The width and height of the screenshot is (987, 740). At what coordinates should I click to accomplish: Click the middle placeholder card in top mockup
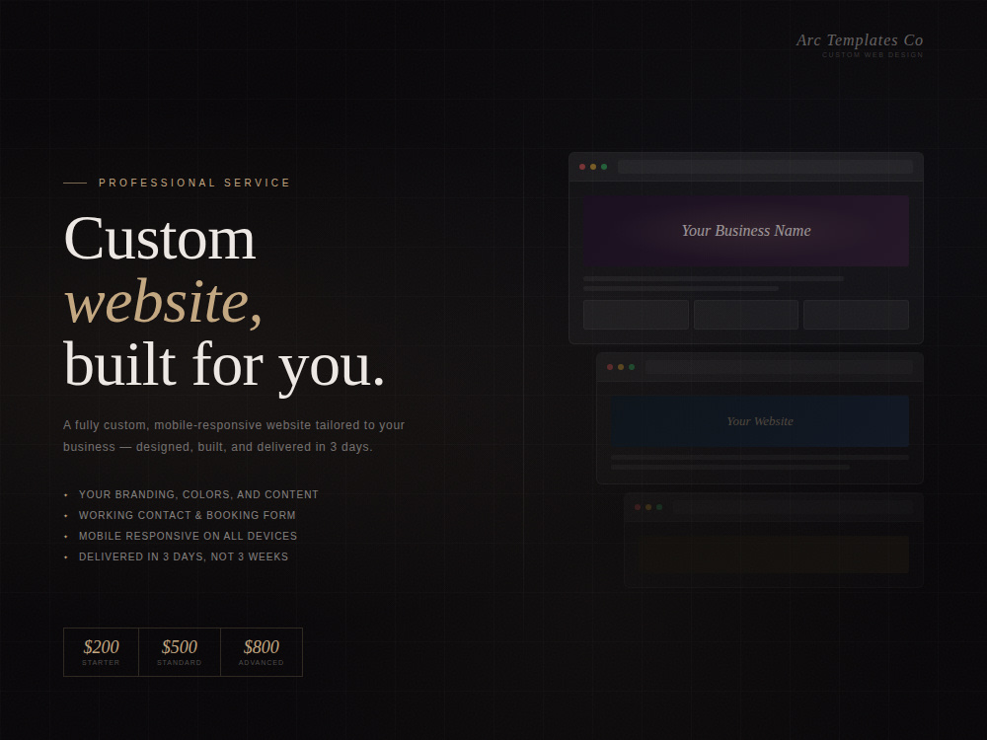pyautogui.click(x=746, y=315)
